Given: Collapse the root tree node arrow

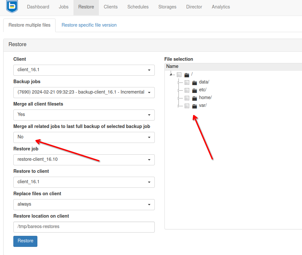Looking at the screenshot, I should pos(171,75).
